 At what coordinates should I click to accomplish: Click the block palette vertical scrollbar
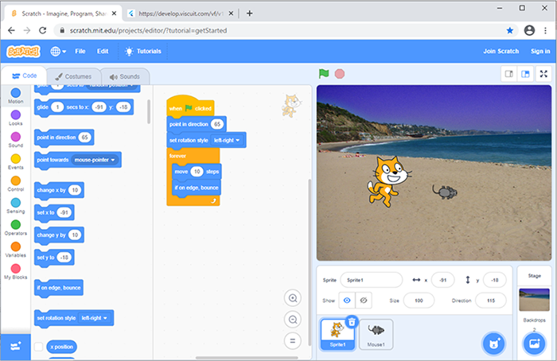(x=149, y=111)
